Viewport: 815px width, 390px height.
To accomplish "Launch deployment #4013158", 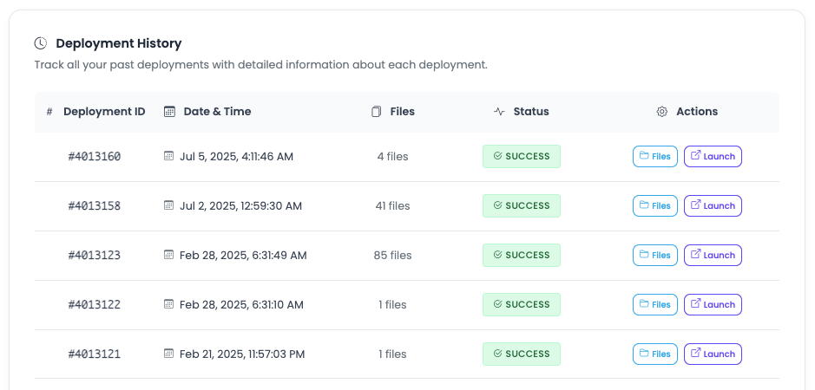I will point(713,206).
